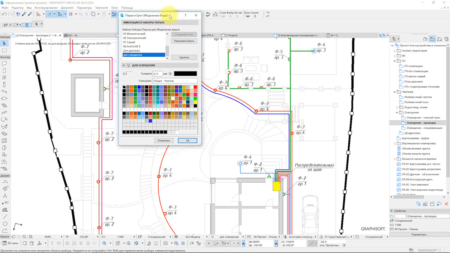Open the Файл menu
This screenshot has height=253, width=450.
[x=4, y=7]
